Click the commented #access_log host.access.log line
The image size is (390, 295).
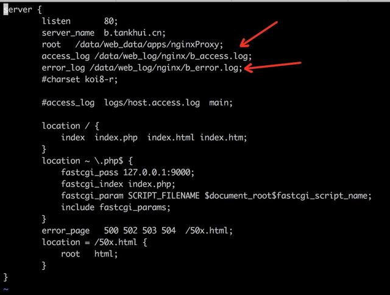(137, 103)
